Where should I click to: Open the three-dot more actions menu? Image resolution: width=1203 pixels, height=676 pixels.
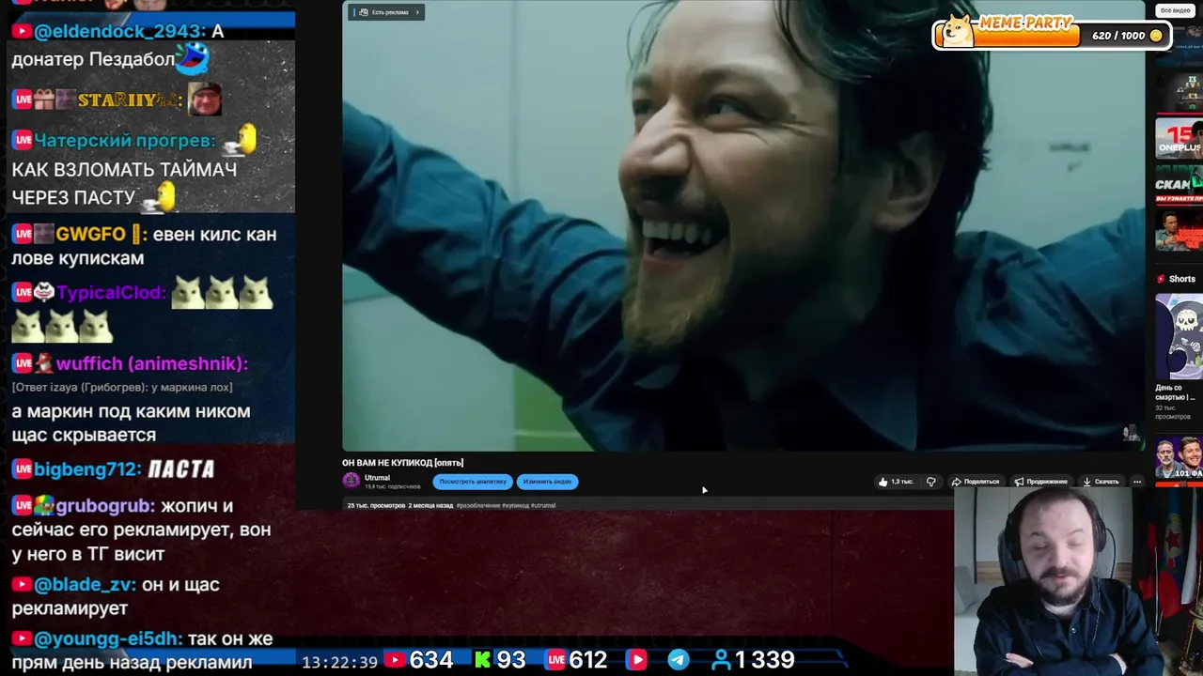click(x=1136, y=482)
